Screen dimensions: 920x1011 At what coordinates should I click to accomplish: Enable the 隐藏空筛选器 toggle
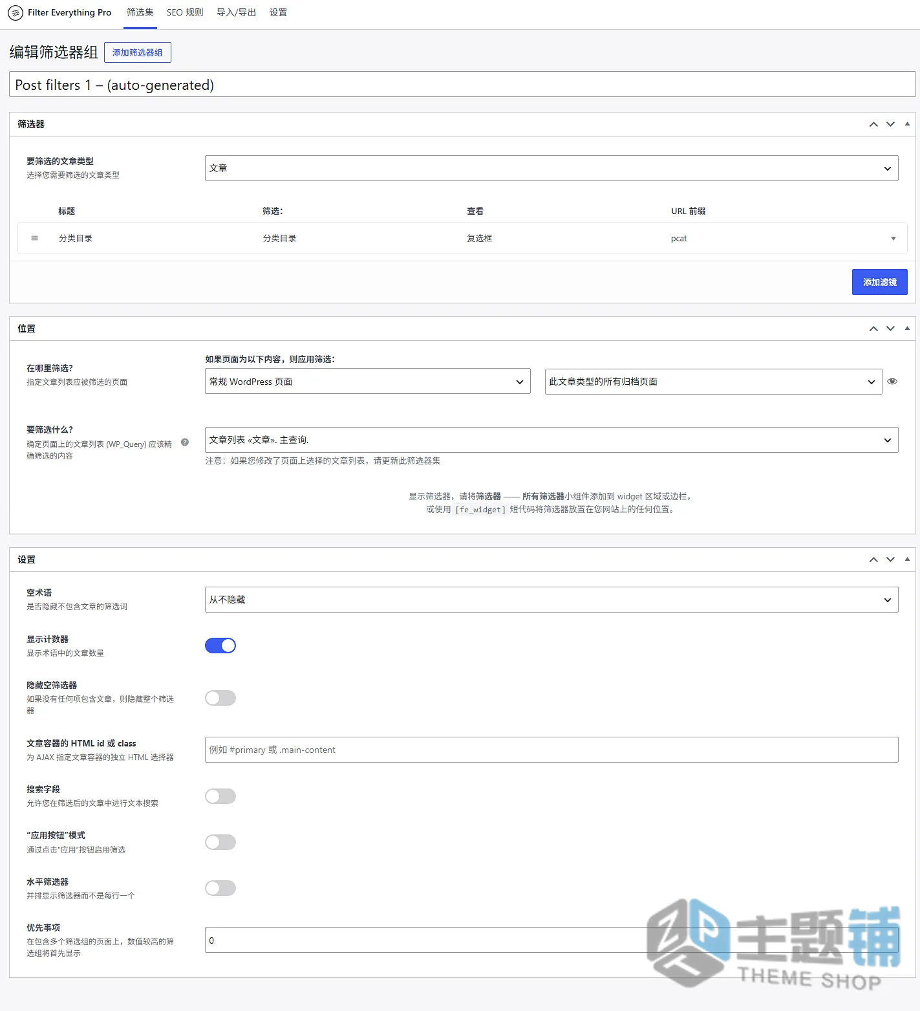220,698
